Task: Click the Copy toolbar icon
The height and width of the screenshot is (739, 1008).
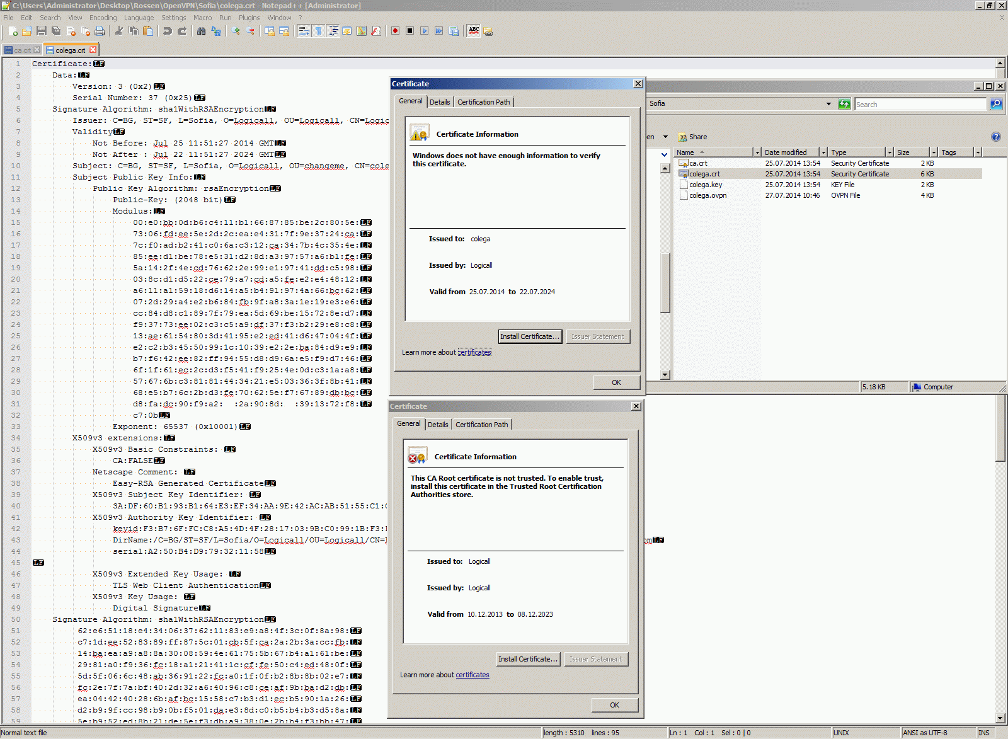Action: click(x=134, y=31)
